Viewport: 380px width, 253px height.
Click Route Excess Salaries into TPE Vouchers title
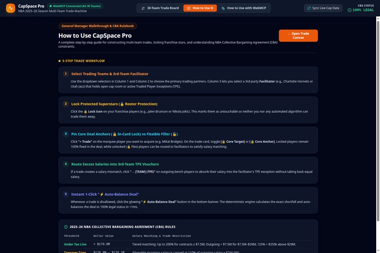tap(115, 164)
